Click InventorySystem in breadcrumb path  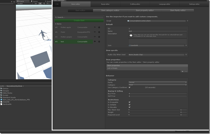coord(14,86)
